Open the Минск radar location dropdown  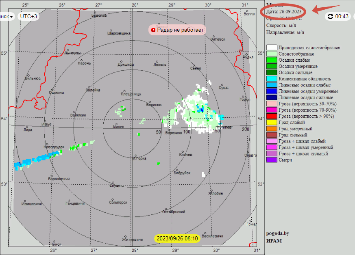tap(7, 16)
